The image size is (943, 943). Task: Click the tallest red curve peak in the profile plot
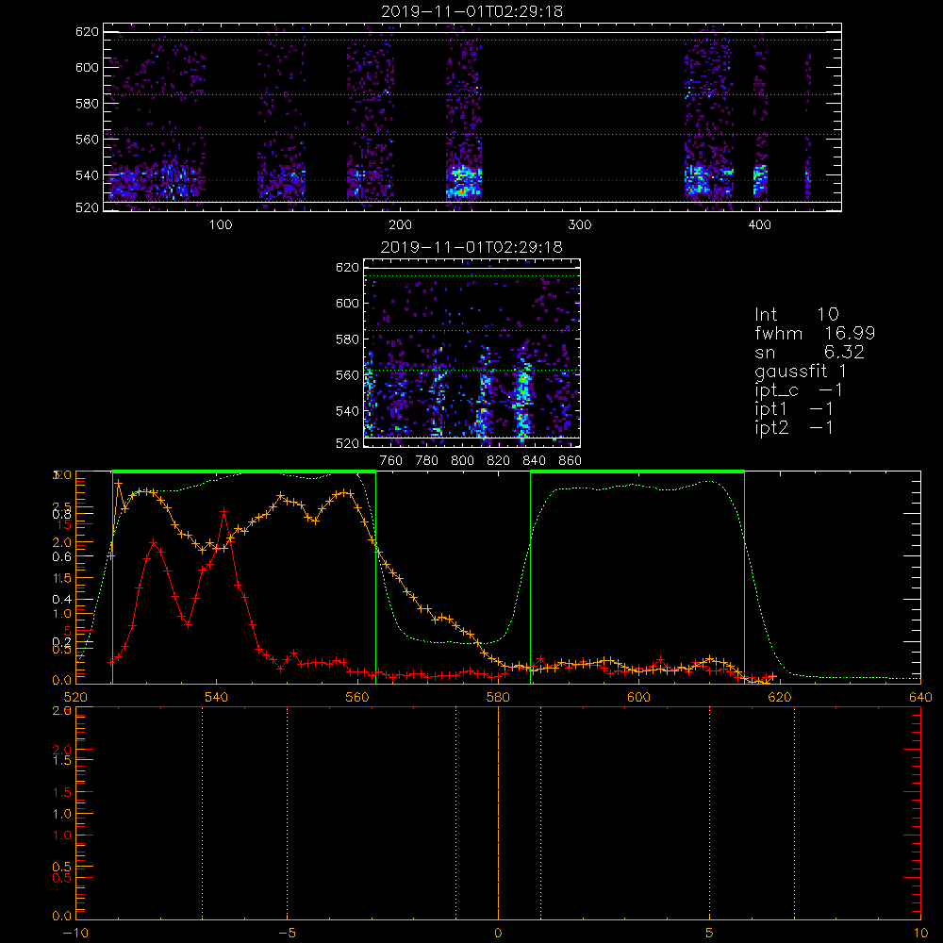[x=224, y=511]
